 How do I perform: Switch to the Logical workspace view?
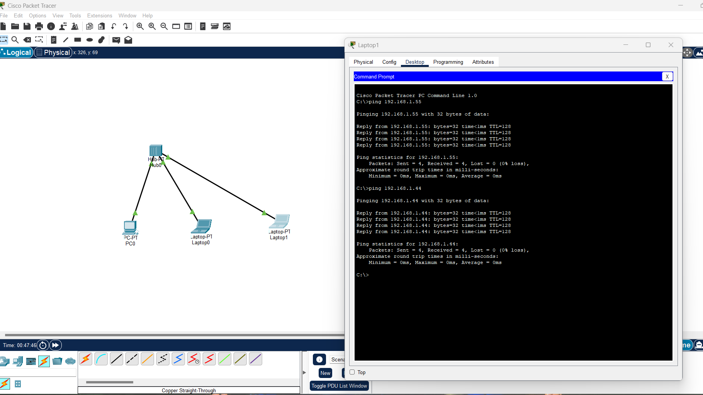16,53
